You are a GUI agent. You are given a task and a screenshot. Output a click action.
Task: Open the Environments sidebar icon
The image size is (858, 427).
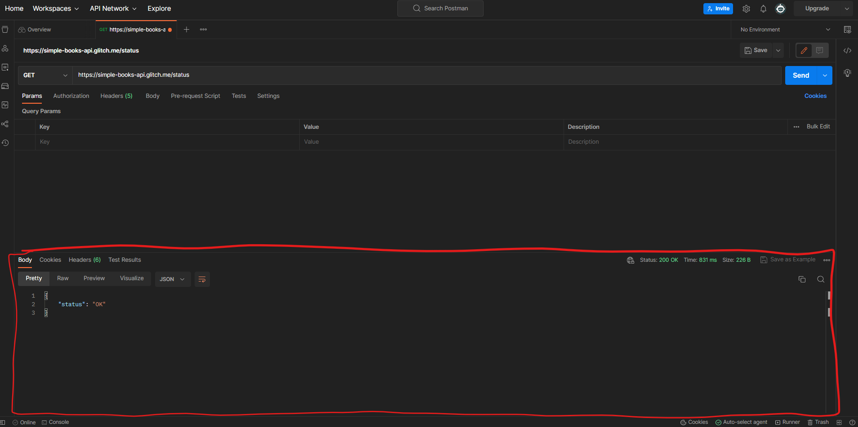[x=5, y=67]
